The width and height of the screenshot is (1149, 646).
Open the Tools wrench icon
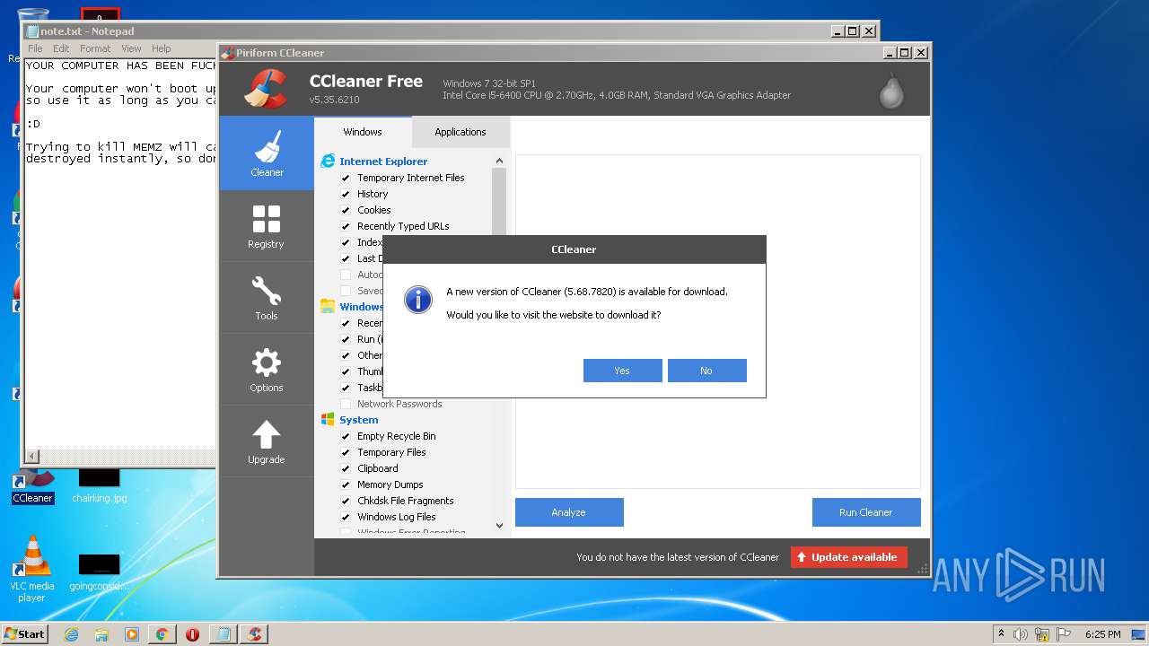click(x=267, y=291)
